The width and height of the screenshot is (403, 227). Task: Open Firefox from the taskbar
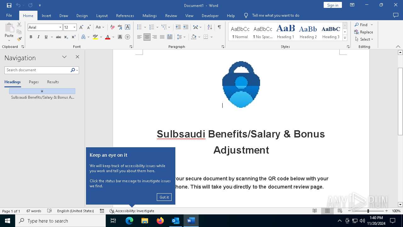tap(160, 221)
